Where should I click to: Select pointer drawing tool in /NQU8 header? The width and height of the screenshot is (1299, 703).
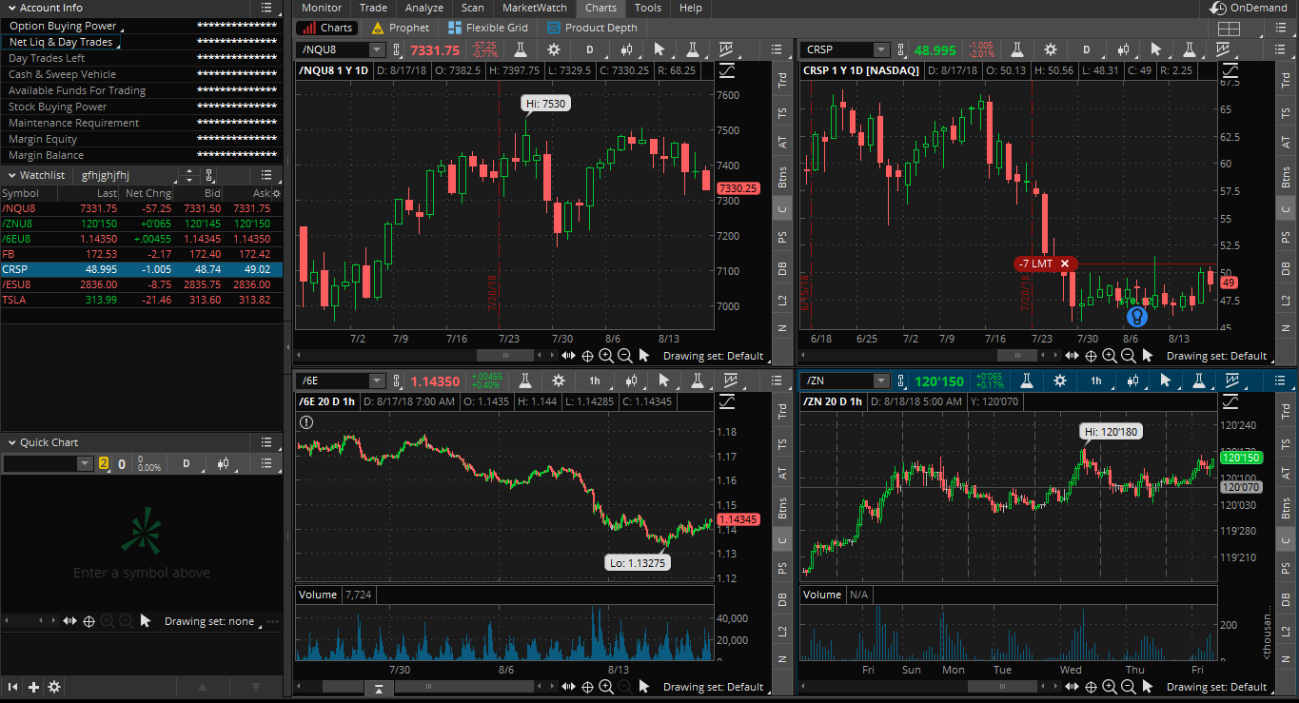pyautogui.click(x=658, y=49)
